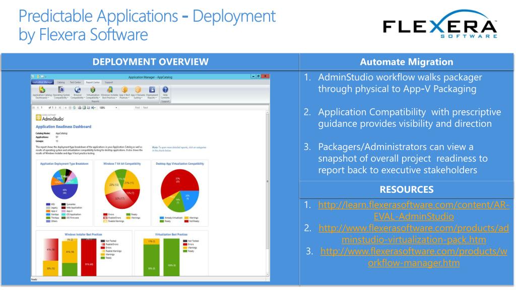
Task: Open the Support tab
Action: (x=109, y=82)
